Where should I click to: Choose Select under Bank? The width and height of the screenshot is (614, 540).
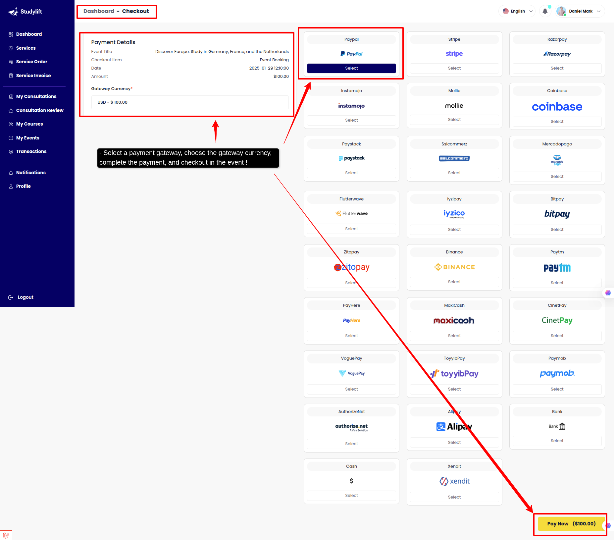point(557,441)
